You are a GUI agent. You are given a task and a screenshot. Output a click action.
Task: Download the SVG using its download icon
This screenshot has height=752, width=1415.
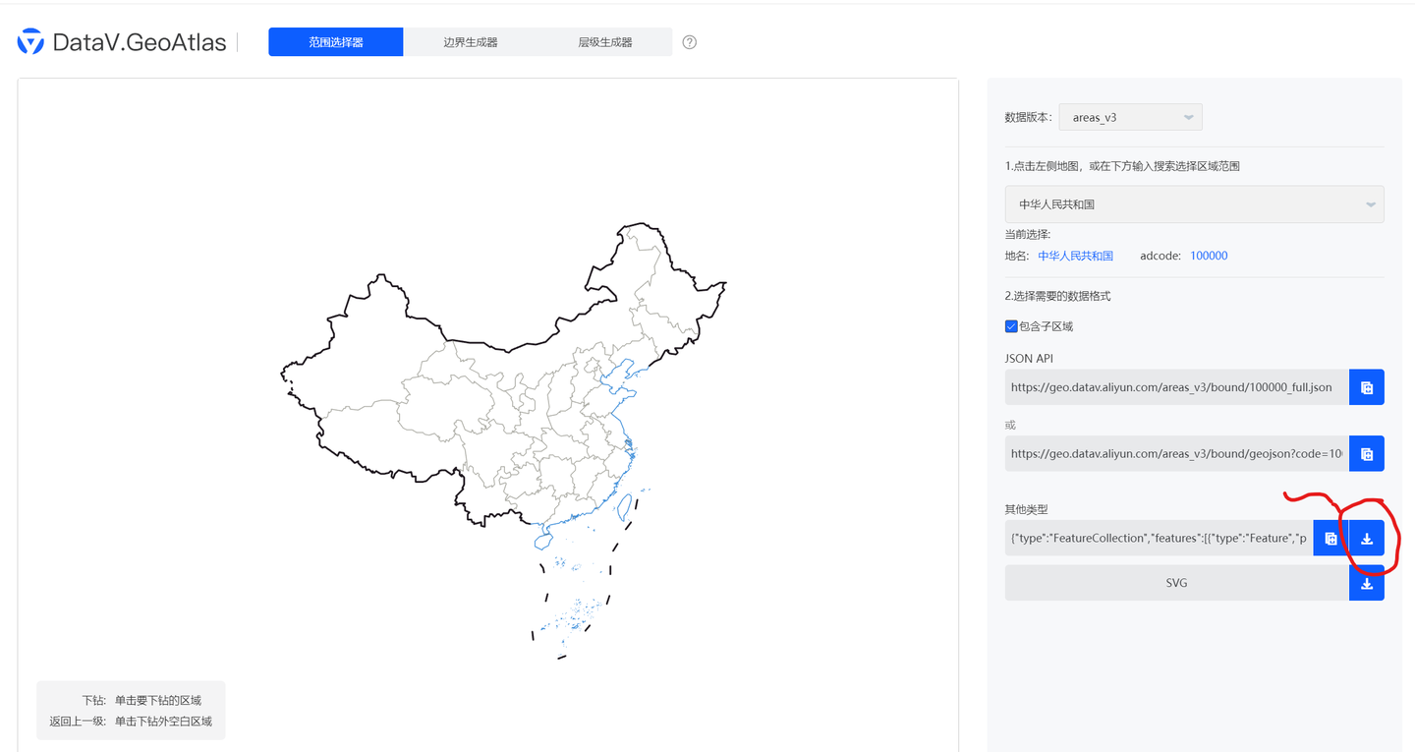[1366, 583]
